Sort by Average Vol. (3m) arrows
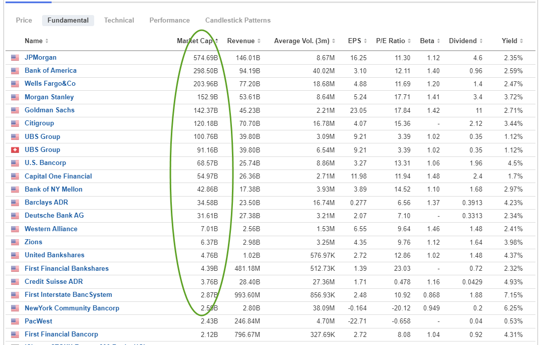Image resolution: width=542 pixels, height=345 pixels. click(334, 41)
